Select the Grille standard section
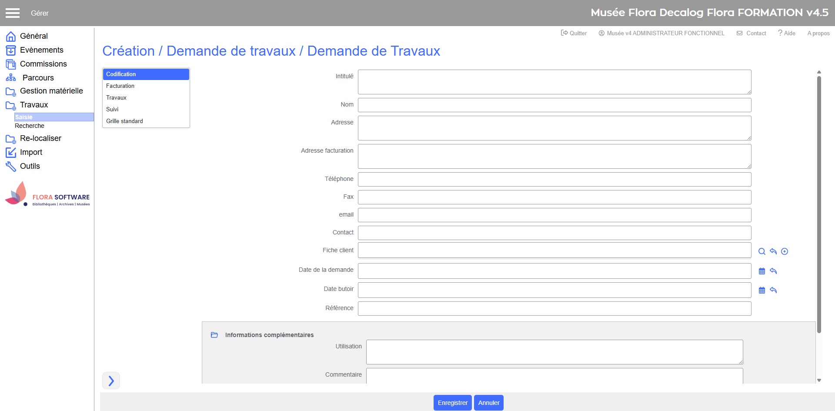835x411 pixels. (124, 121)
